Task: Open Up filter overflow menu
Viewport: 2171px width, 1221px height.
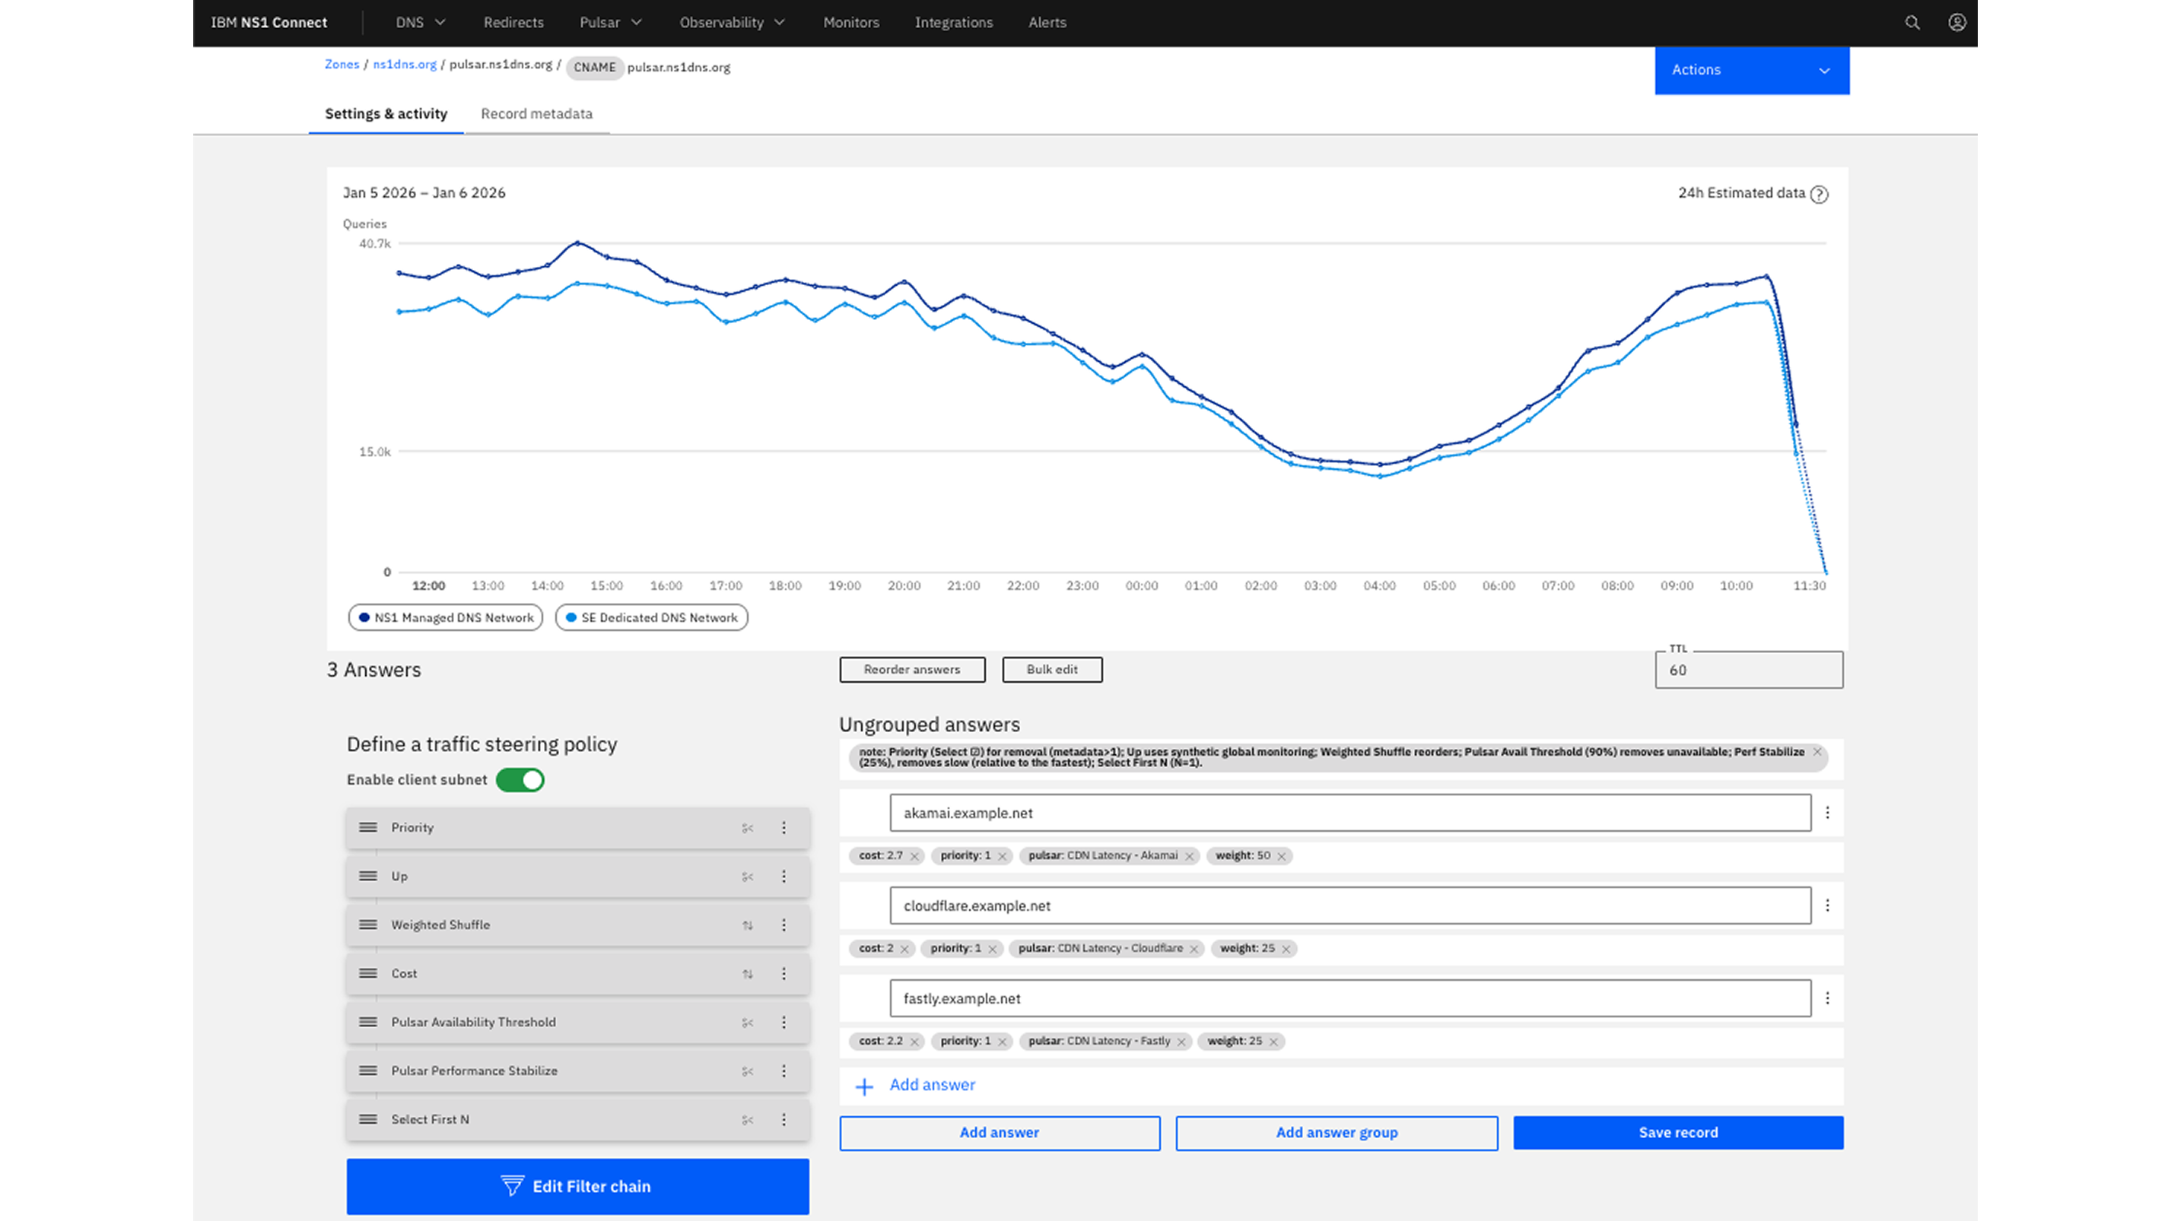Action: pyautogui.click(x=784, y=877)
